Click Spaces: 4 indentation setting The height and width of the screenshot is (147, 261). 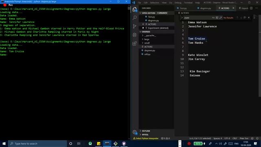(x=217, y=138)
